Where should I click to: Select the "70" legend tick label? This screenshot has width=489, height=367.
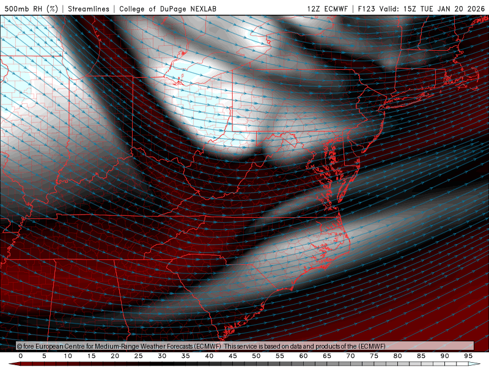click(350, 356)
